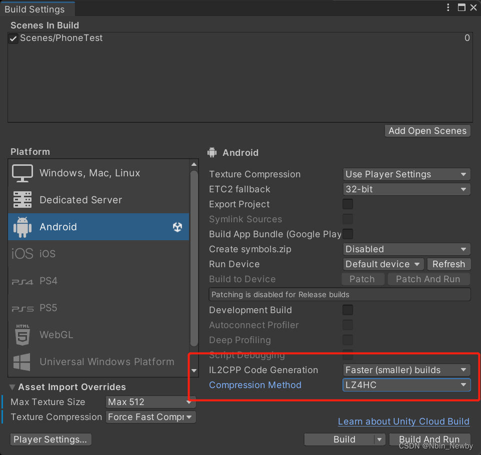481x455 pixels.
Task: Select the Scenes/PhoneTest scene entry
Action: pyautogui.click(x=240, y=38)
